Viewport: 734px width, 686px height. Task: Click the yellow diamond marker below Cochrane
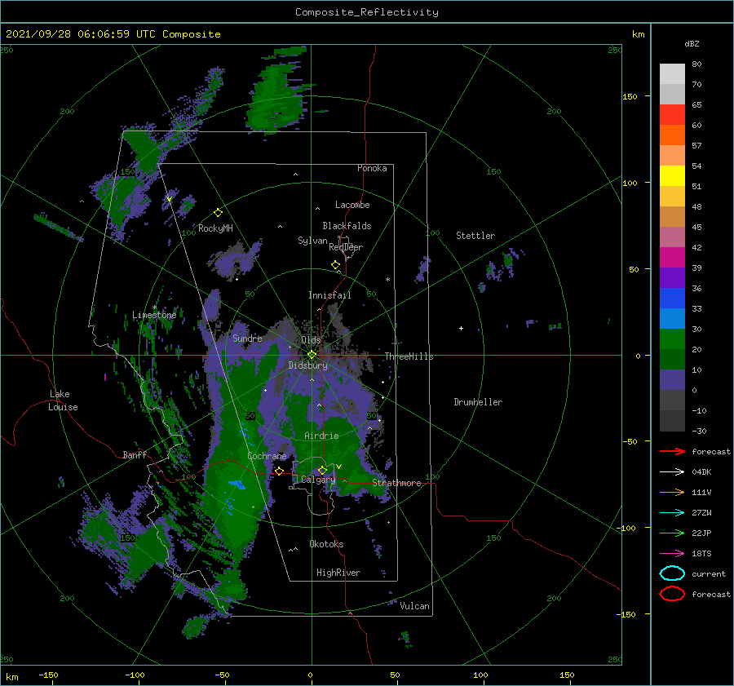[x=279, y=471]
